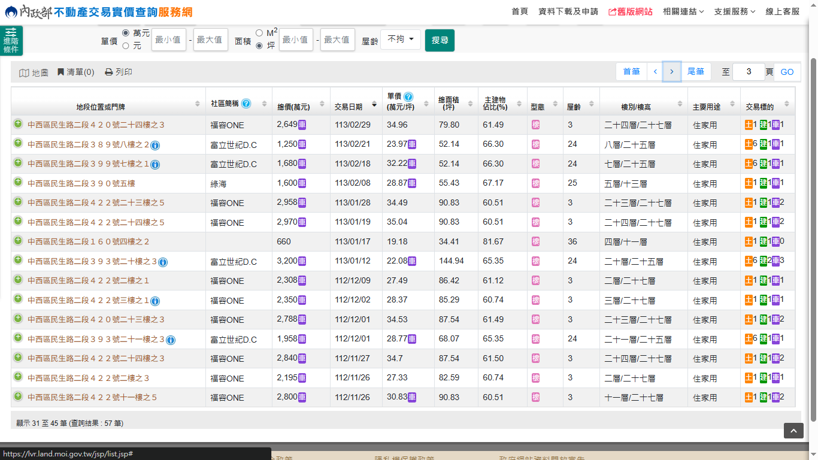This screenshot has width=818, height=460.
Task: Expand row 民生路二段389號八樓之2 details
Action: pyautogui.click(x=18, y=144)
